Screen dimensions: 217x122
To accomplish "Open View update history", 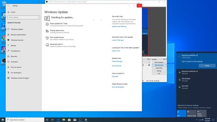I will point(57,37).
